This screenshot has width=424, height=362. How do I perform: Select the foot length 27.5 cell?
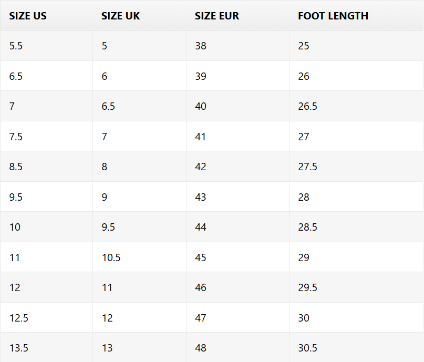pos(356,167)
